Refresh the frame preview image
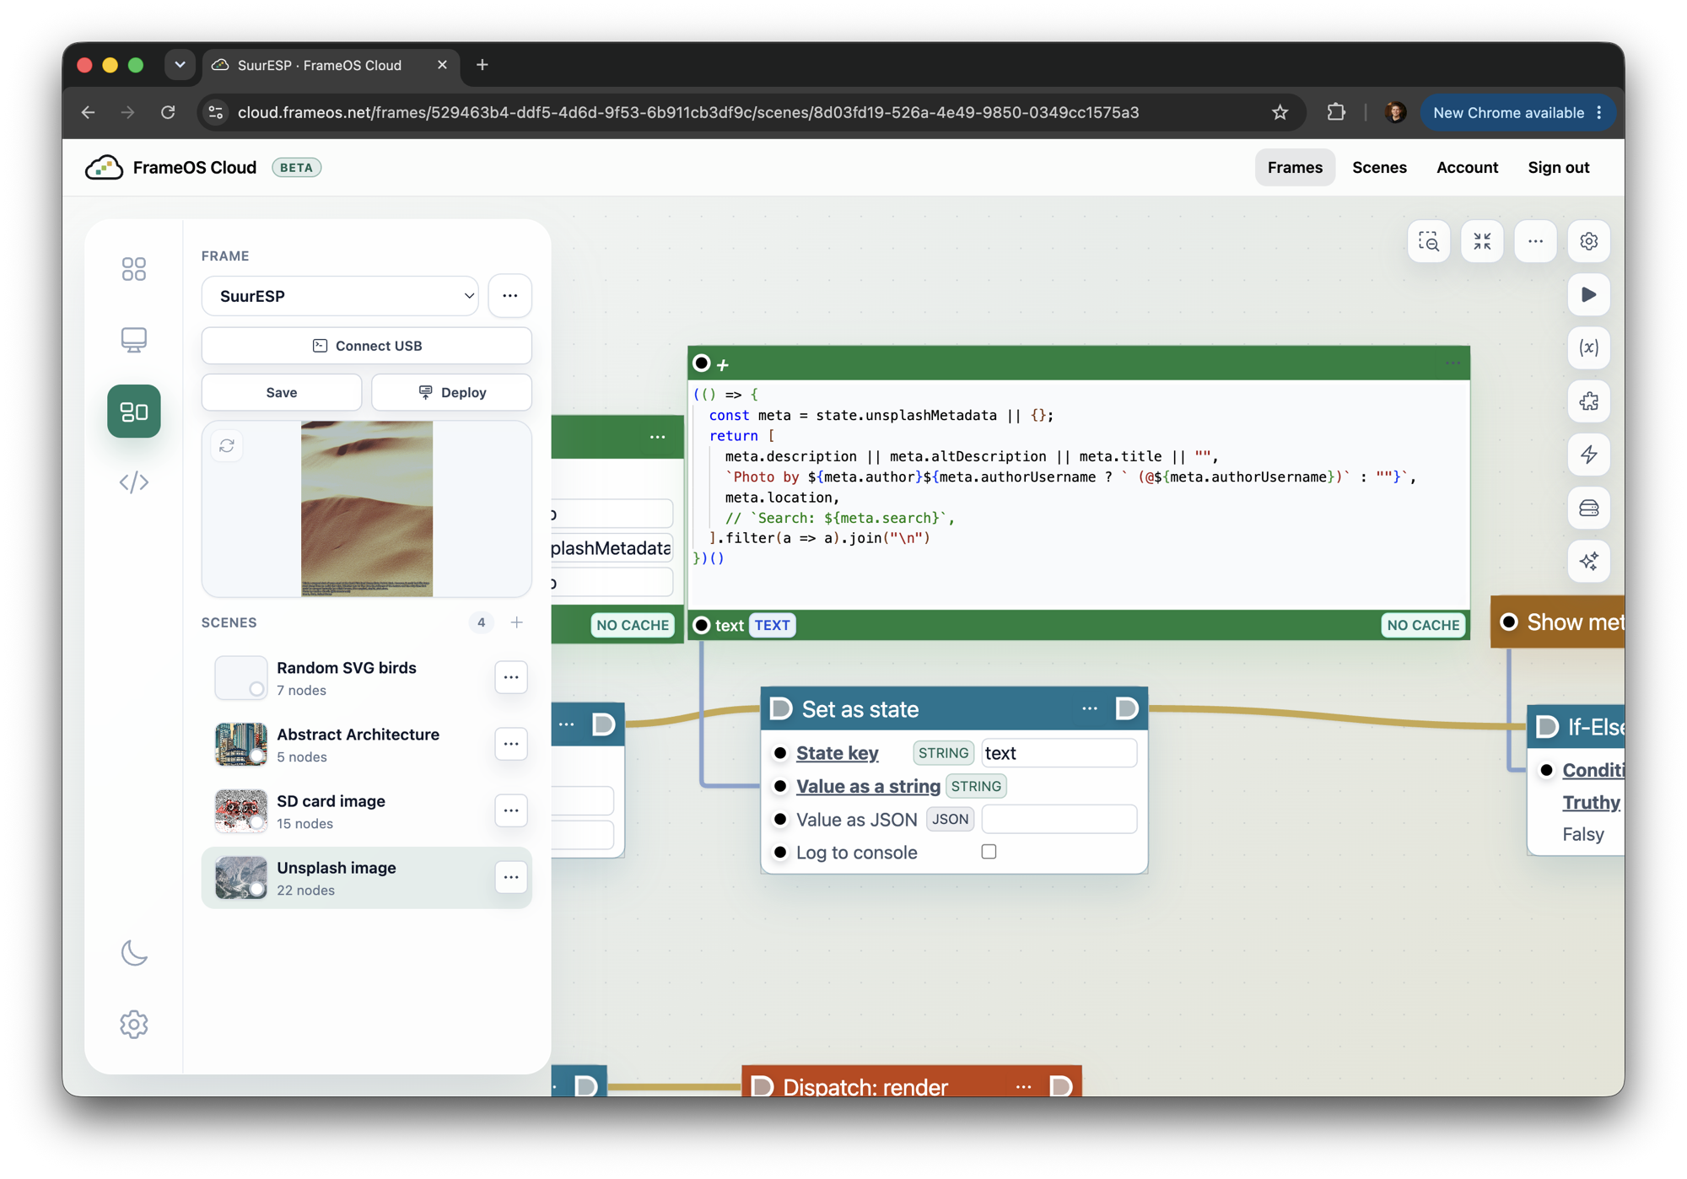The width and height of the screenshot is (1687, 1179). pos(227,446)
